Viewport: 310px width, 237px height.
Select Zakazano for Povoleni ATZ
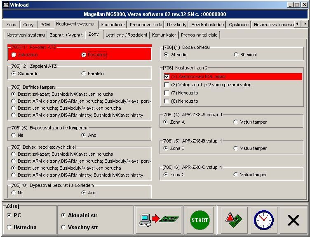tap(14, 55)
